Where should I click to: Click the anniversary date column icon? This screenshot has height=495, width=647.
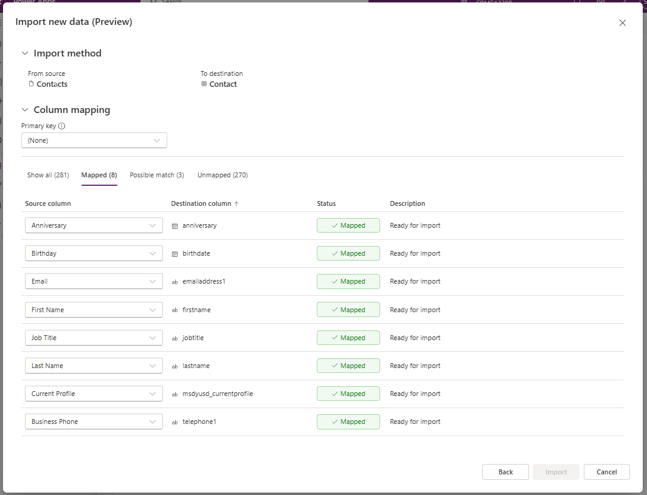[x=175, y=225]
